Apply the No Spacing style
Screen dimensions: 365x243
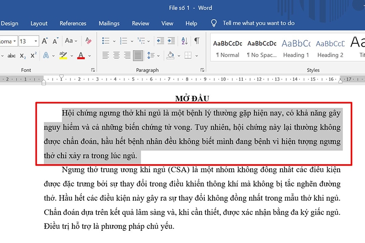click(x=262, y=49)
